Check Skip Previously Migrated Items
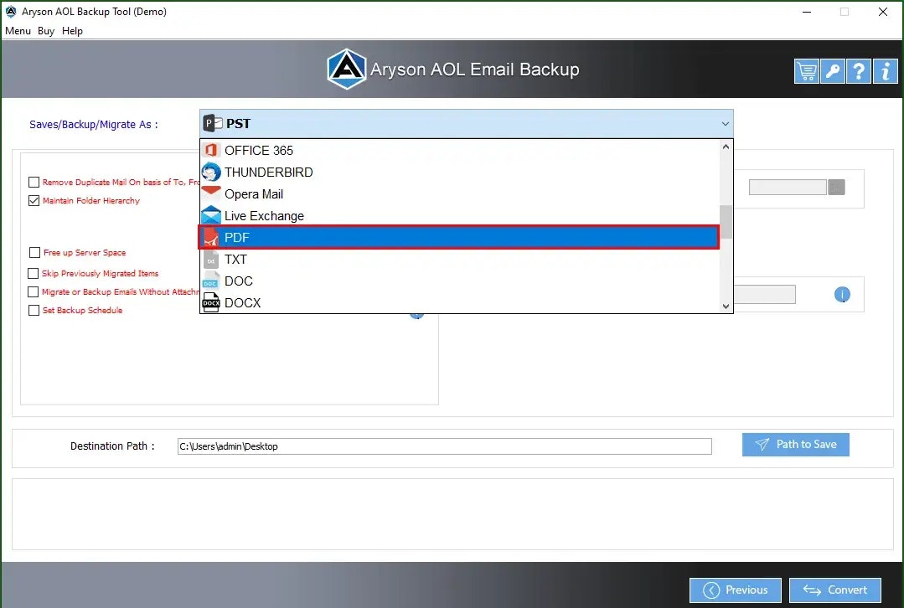The image size is (904, 608). click(34, 273)
